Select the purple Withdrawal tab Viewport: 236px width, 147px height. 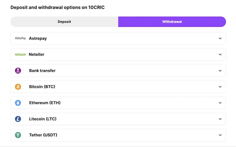coord(172,22)
